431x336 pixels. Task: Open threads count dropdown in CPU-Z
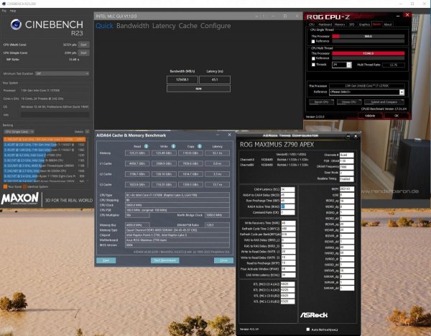point(349,65)
